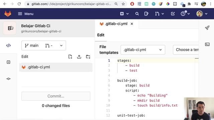Screen dimensions: 214x120
Task: Click the Upload file icon
Action: [x=79, y=57]
